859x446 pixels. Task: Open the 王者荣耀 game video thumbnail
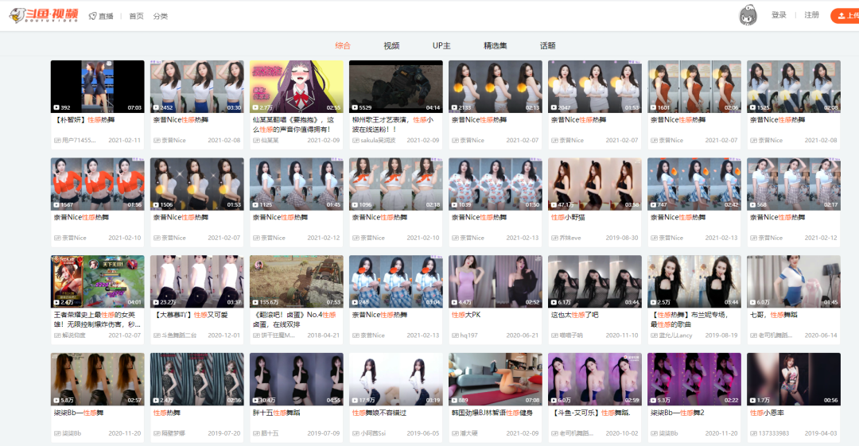pos(98,281)
